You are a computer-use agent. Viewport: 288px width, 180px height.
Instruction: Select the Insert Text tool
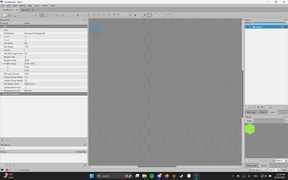[x=124, y=15]
